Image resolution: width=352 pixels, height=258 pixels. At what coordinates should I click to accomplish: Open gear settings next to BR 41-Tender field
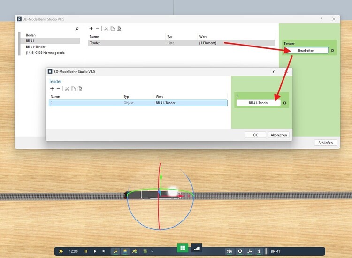[285, 103]
